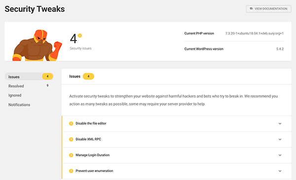Click the yellow 4 badge beside Issues heading
The width and height of the screenshot is (296, 180).
point(88,76)
